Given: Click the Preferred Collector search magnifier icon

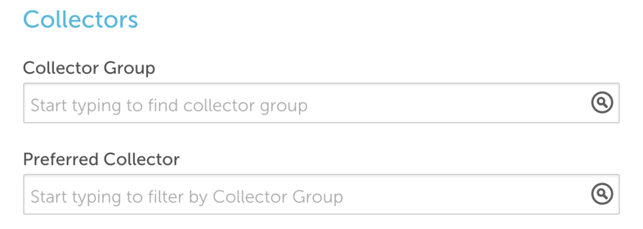Looking at the screenshot, I should (602, 194).
